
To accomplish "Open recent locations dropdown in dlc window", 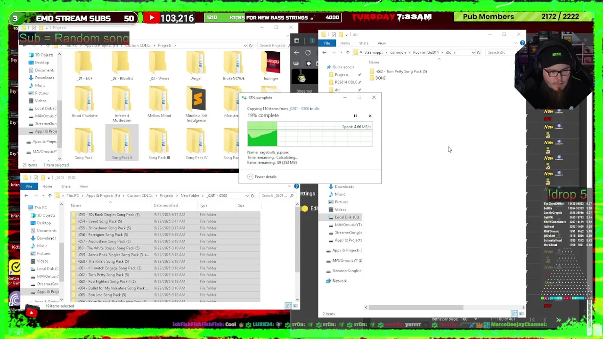I will click(x=341, y=52).
